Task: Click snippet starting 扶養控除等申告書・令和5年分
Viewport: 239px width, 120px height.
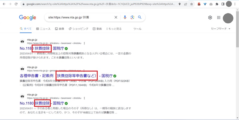Action: coord(75,83)
